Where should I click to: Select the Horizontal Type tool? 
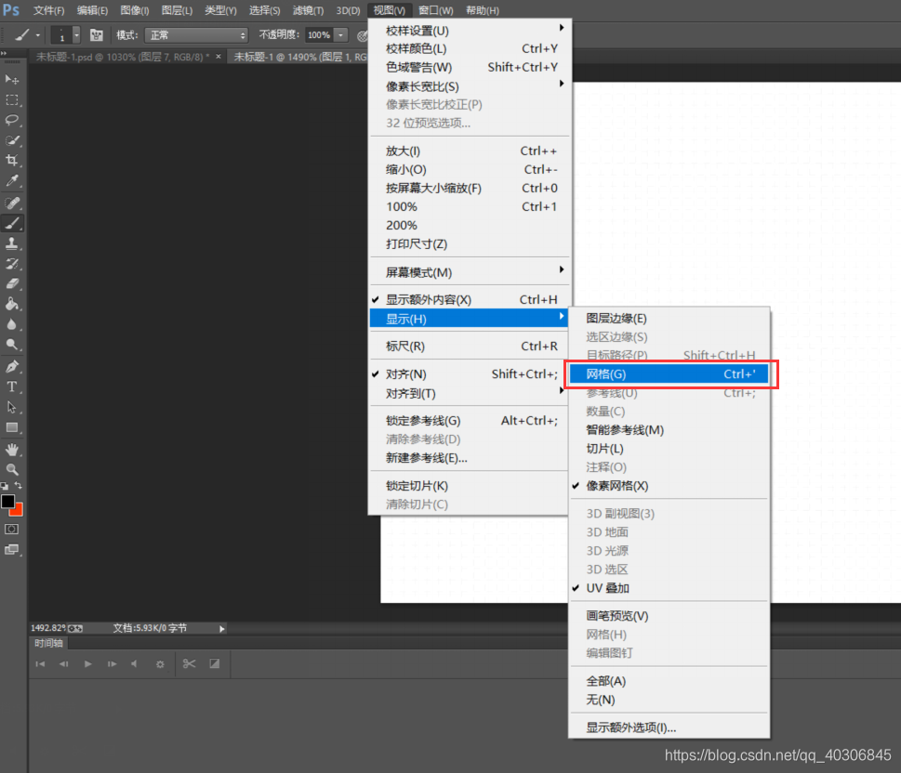pos(11,386)
